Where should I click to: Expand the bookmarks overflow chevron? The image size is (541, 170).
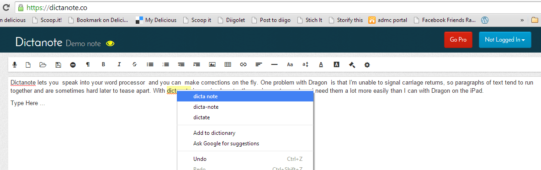click(522, 20)
